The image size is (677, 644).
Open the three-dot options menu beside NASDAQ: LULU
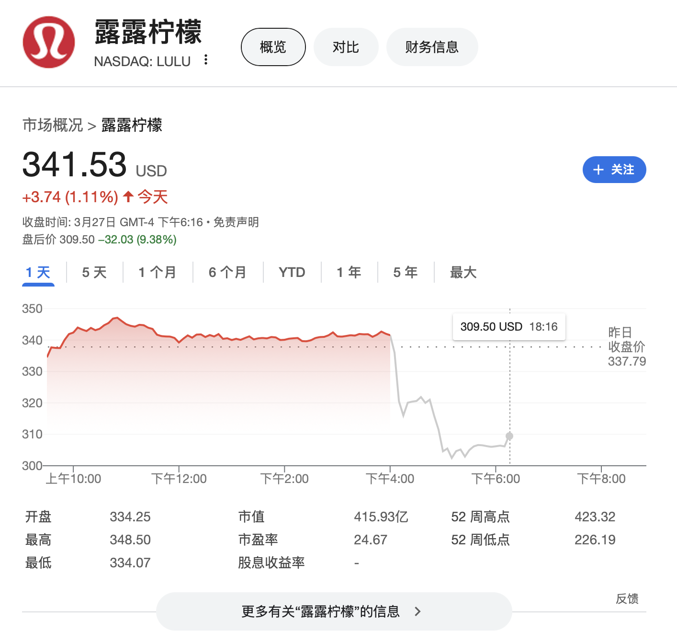(206, 59)
